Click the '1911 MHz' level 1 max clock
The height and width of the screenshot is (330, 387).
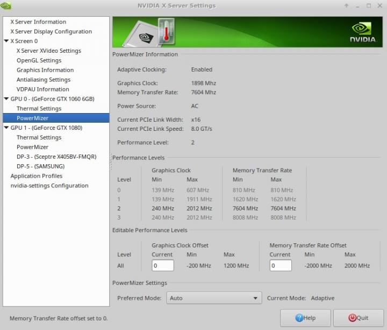click(199, 199)
